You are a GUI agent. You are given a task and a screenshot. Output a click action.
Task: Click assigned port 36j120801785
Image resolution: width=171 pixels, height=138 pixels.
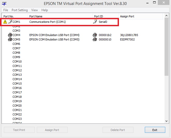click(129, 35)
